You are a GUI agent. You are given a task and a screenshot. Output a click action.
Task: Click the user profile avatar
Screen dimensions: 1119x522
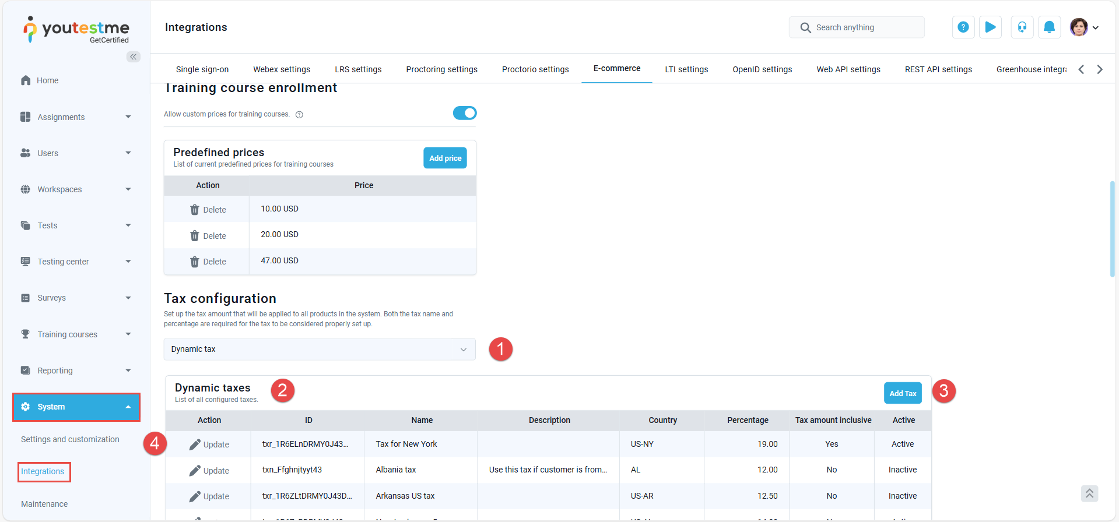1079,27
